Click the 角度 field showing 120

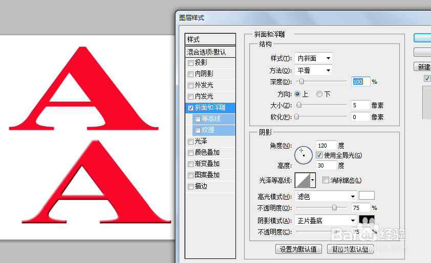coord(327,146)
